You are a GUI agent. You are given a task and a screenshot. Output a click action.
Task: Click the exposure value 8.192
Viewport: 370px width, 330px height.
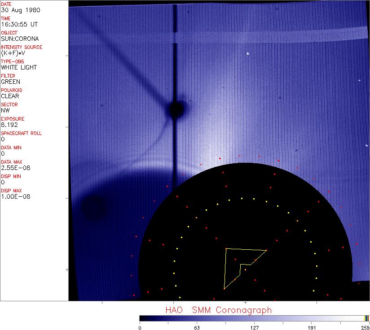(9, 125)
